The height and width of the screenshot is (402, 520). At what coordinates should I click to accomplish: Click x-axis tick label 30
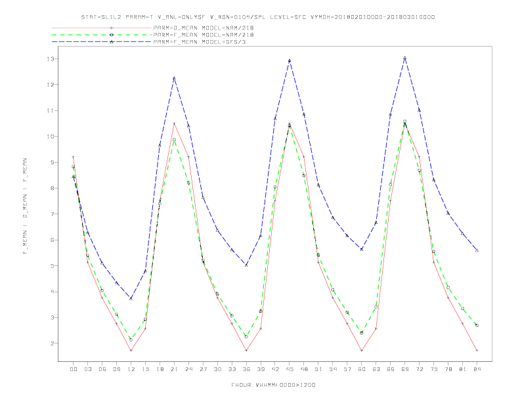[x=217, y=369]
